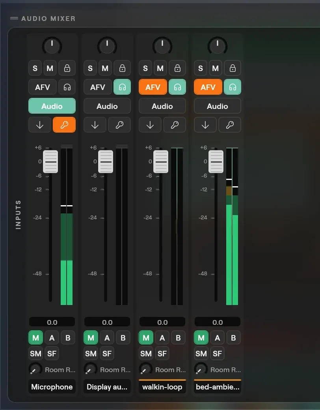Lock the Microphone channel

tap(67, 68)
